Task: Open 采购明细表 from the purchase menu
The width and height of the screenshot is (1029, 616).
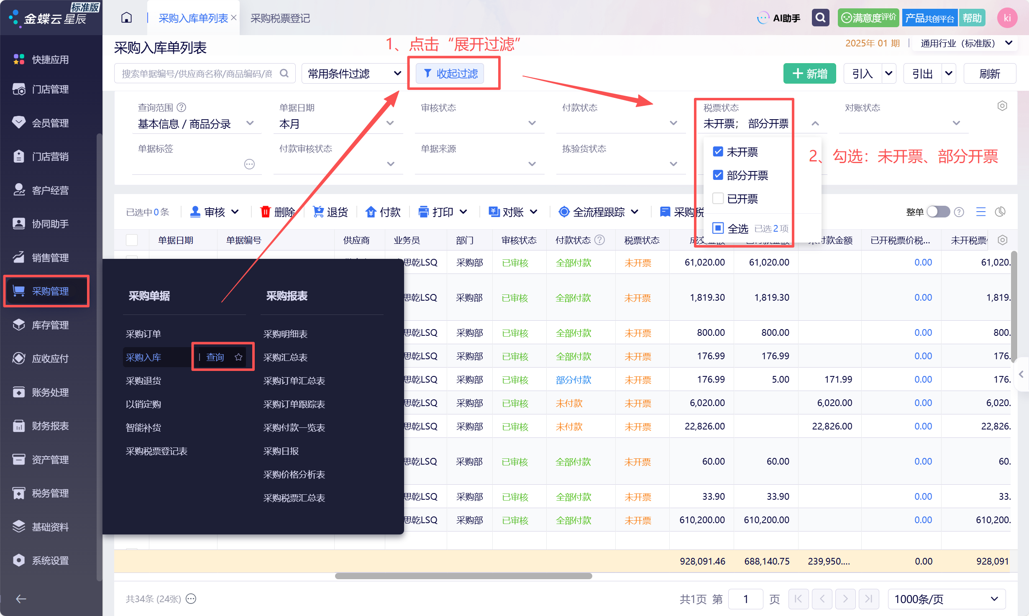Action: point(285,334)
